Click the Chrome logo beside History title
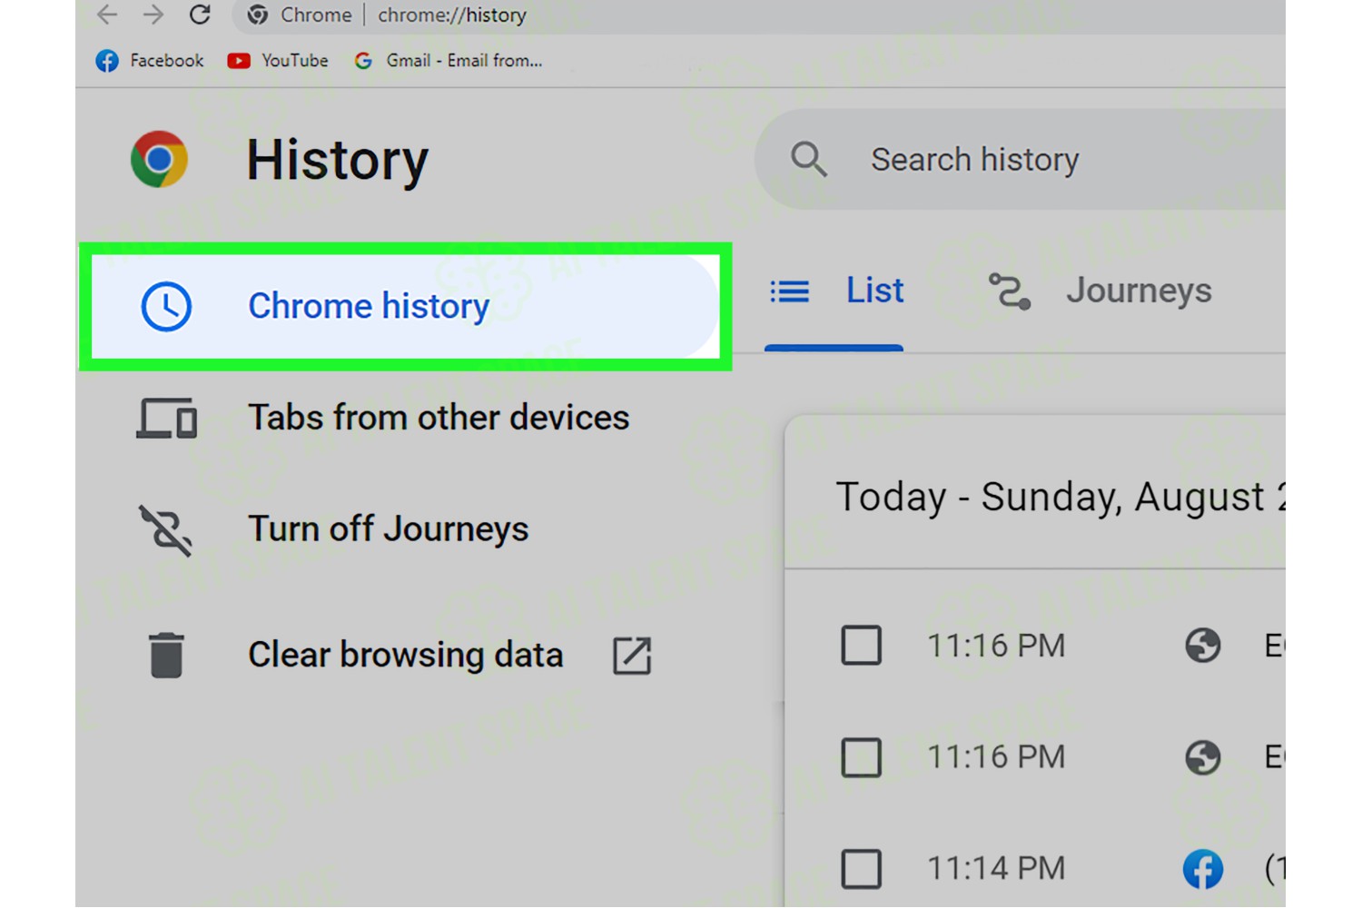The width and height of the screenshot is (1362, 908). click(159, 159)
